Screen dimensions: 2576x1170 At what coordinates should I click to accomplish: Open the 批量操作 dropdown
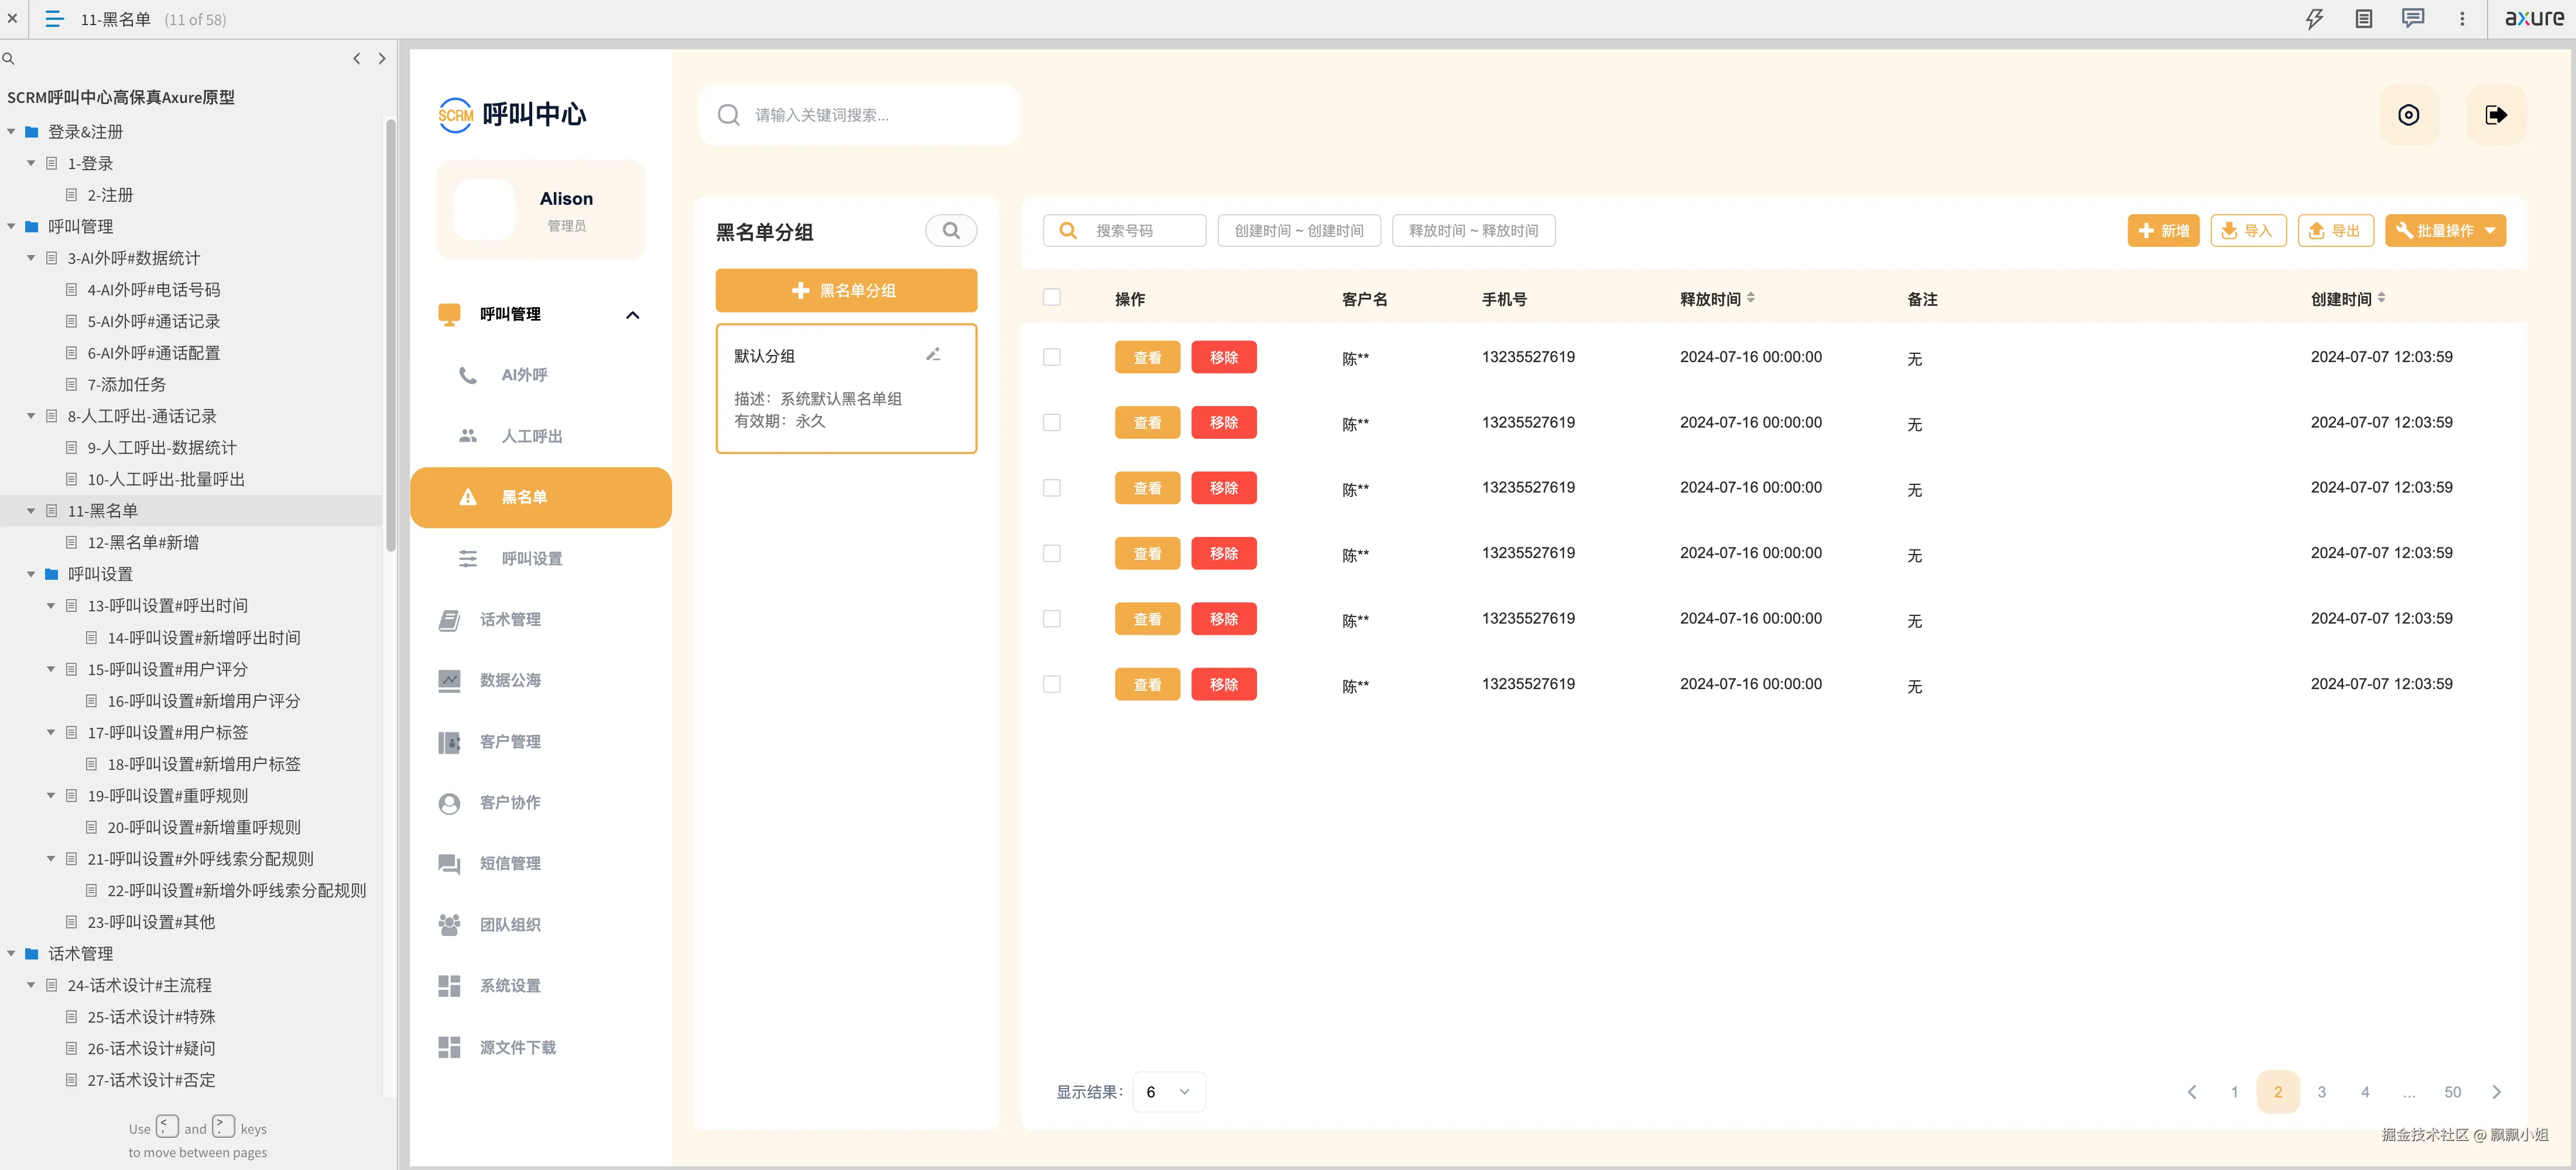point(2445,231)
